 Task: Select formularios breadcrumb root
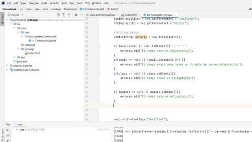coord(9,9)
